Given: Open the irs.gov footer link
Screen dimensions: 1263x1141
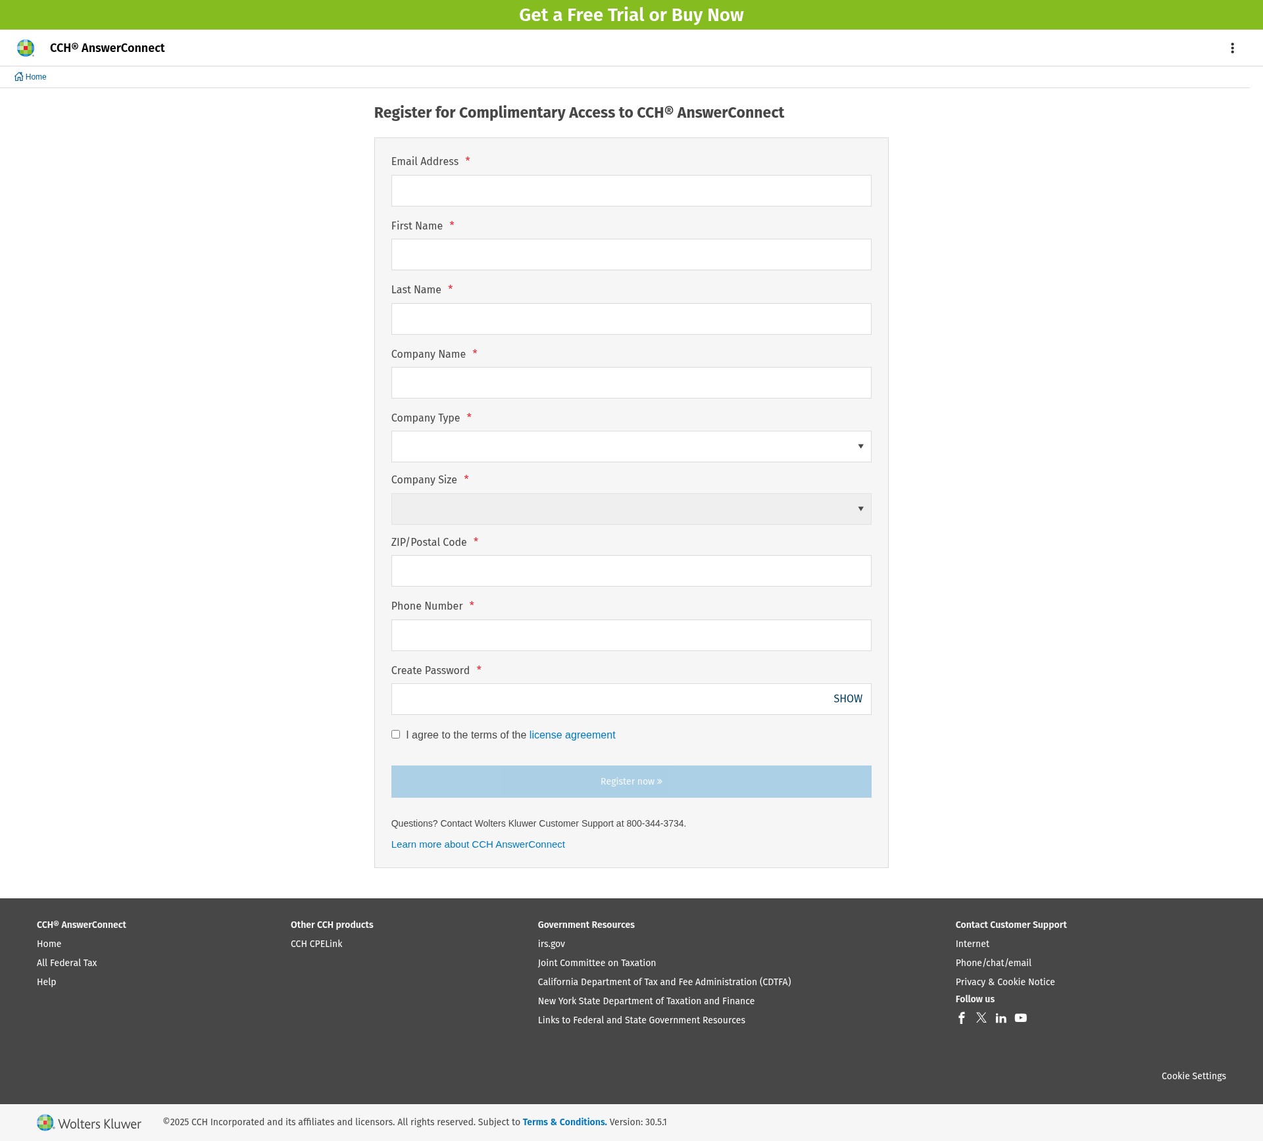Looking at the screenshot, I should [551, 944].
